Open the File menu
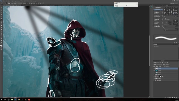This screenshot has width=179, height=101. pos(4,1)
